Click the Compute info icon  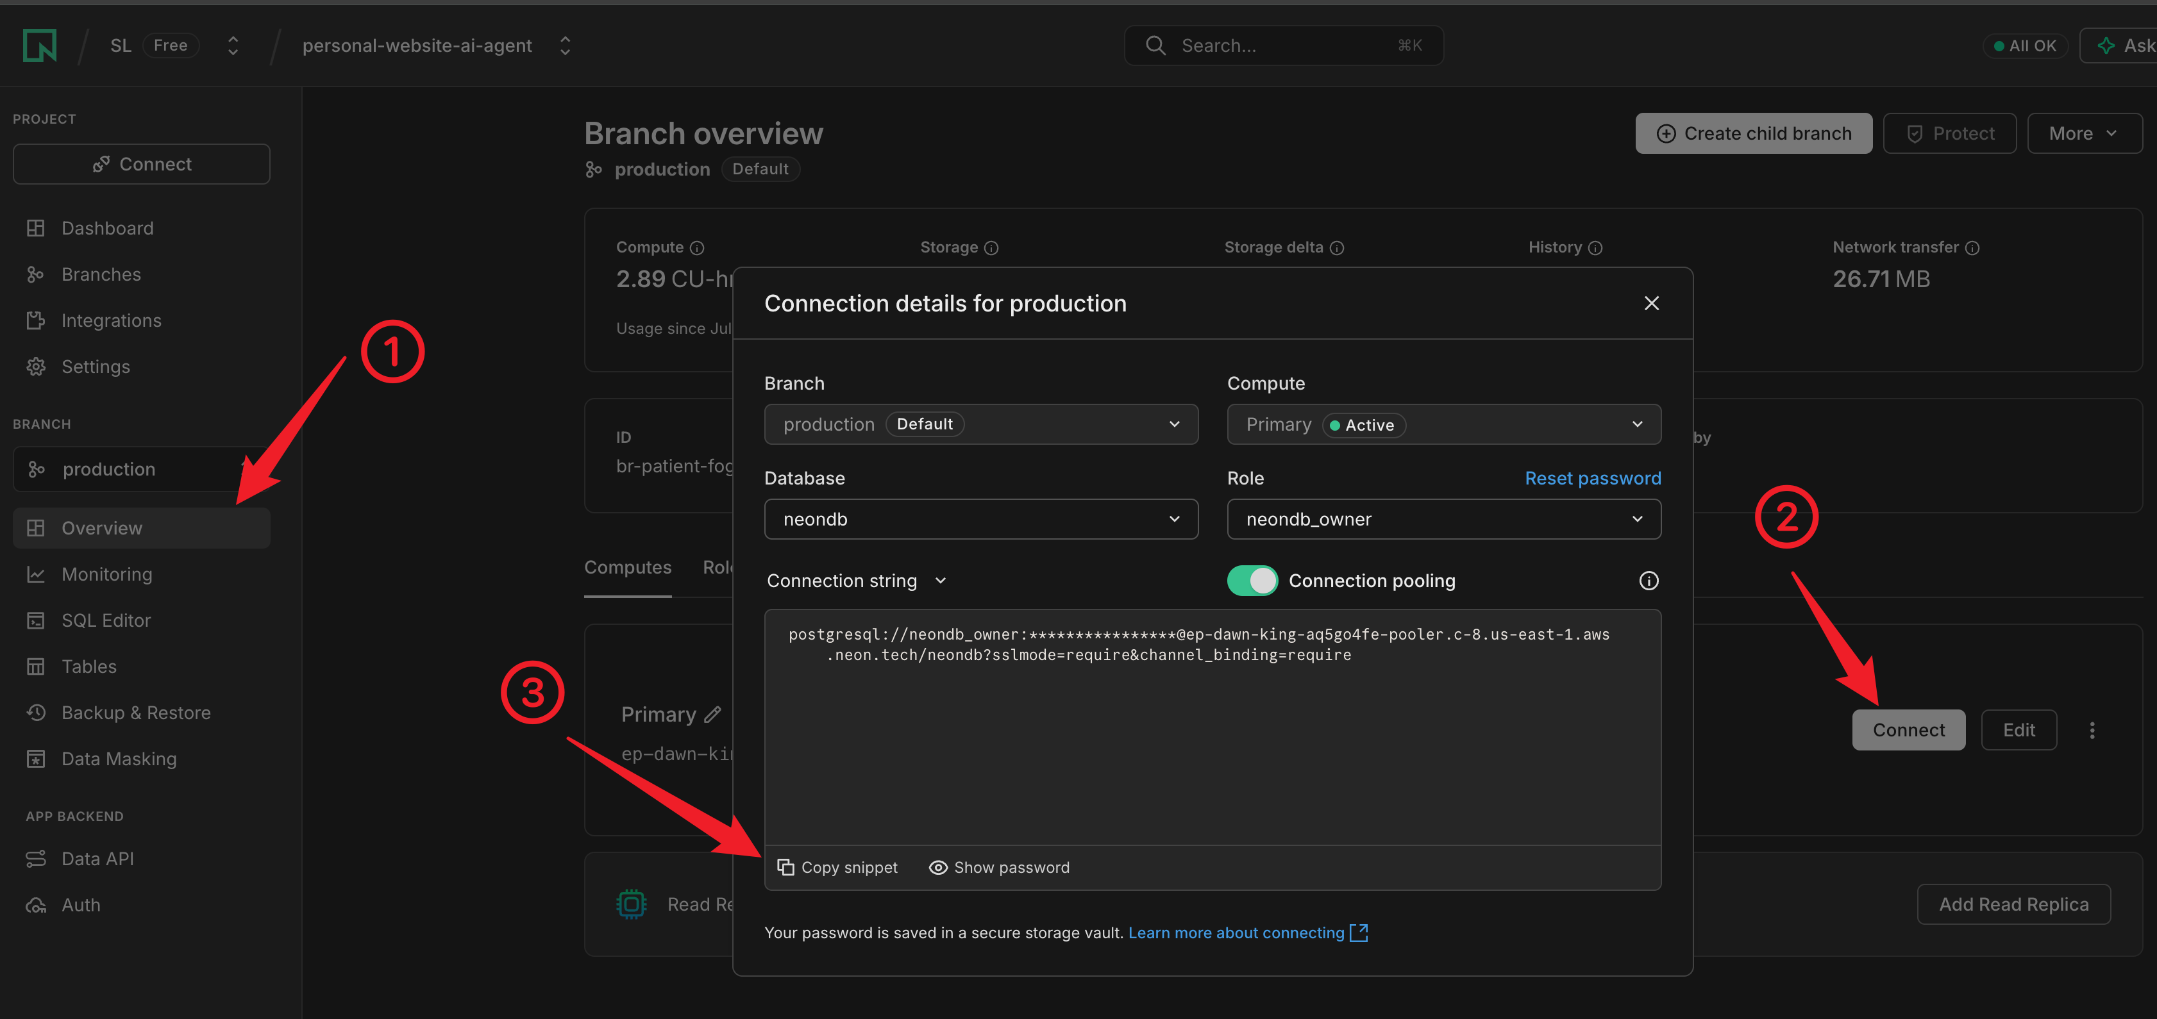697,247
